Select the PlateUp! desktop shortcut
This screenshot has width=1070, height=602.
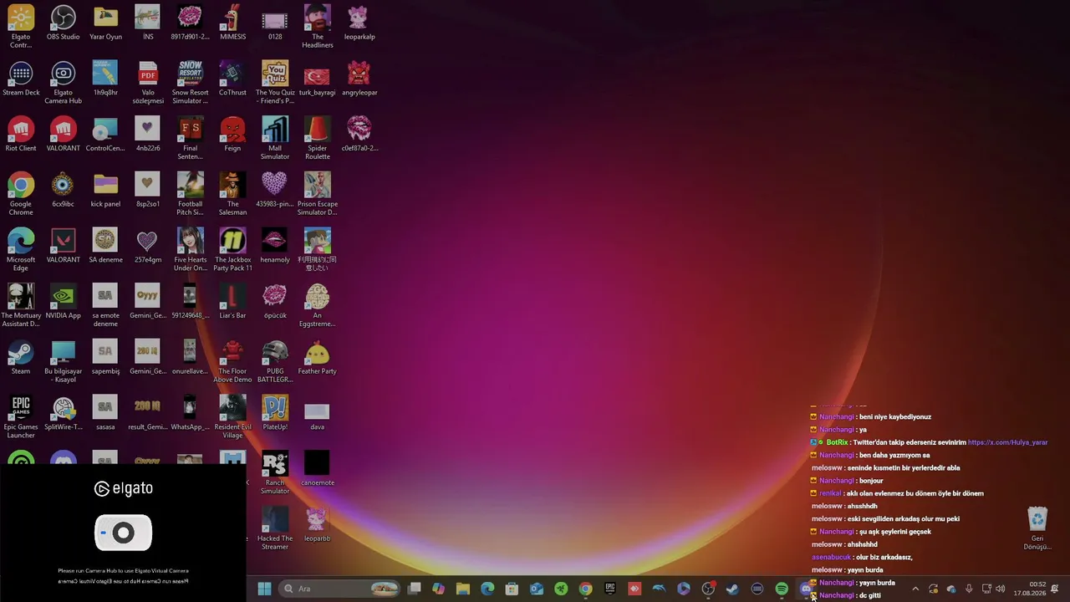coord(275,413)
